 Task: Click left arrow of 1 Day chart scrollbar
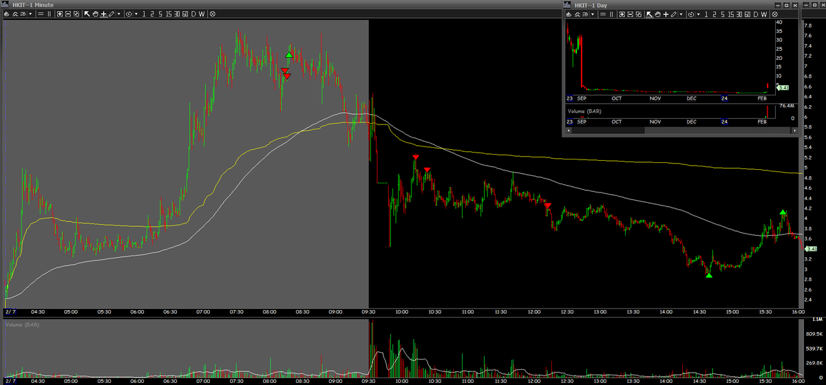[x=569, y=129]
